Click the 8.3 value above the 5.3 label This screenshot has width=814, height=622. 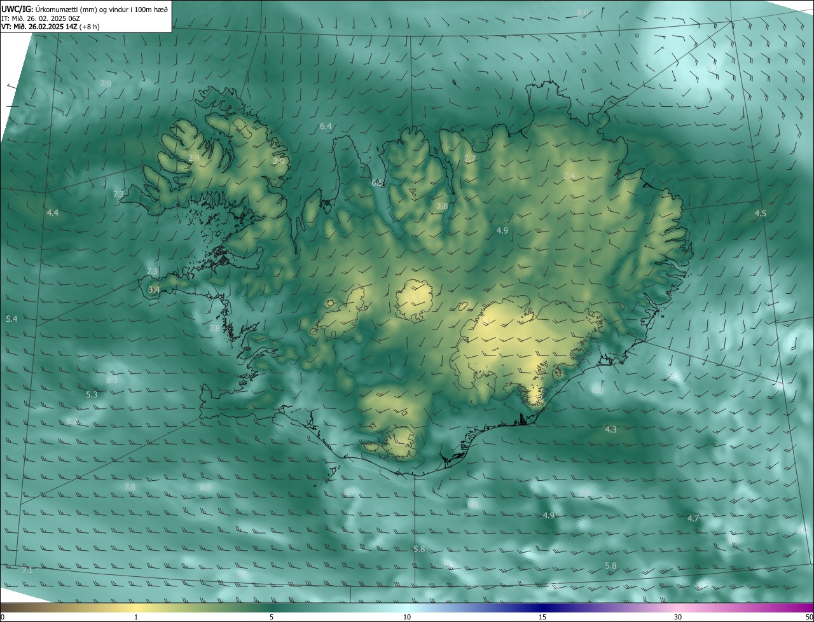tap(111, 380)
